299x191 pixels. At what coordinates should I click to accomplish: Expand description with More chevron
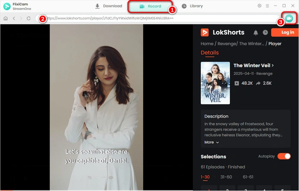[212, 142]
